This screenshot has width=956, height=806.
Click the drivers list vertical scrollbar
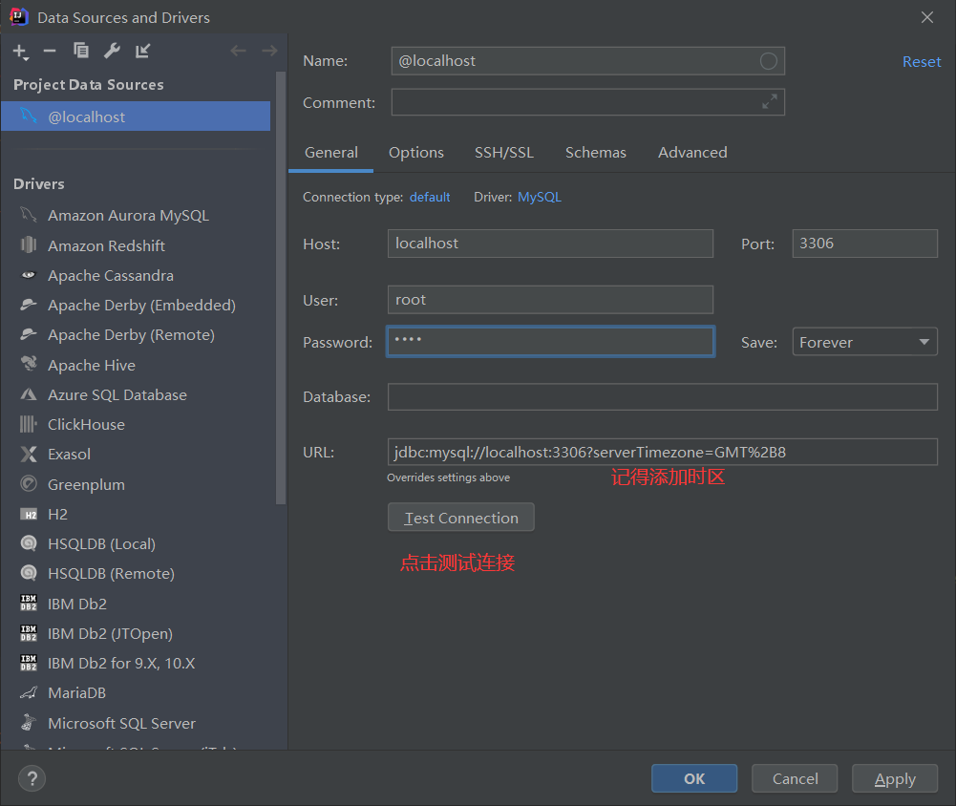[281, 287]
